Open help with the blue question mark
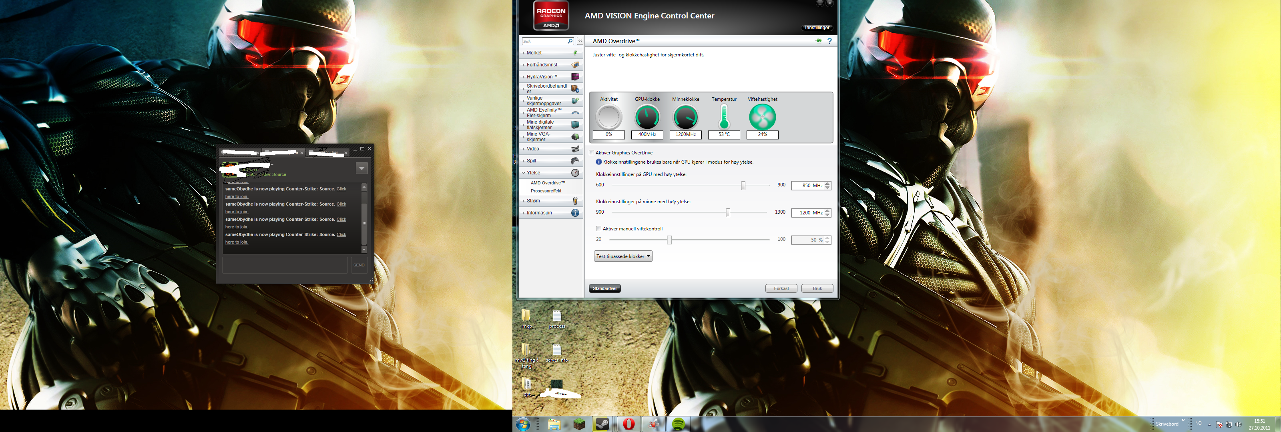This screenshot has width=1281, height=432. click(x=829, y=41)
